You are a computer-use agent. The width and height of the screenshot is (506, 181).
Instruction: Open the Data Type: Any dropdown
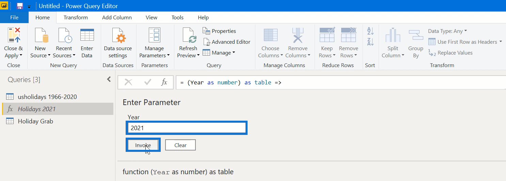tap(447, 31)
